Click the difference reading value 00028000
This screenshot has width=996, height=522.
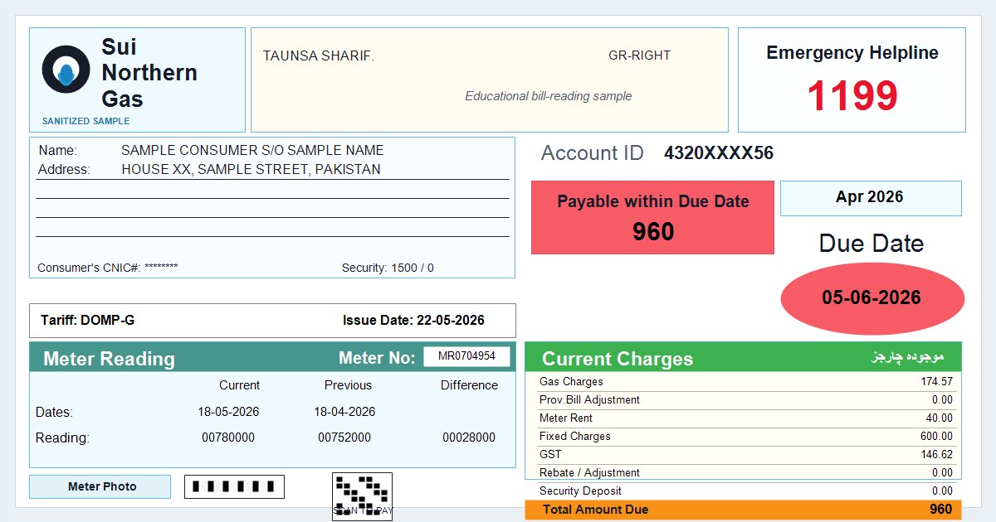tap(469, 437)
